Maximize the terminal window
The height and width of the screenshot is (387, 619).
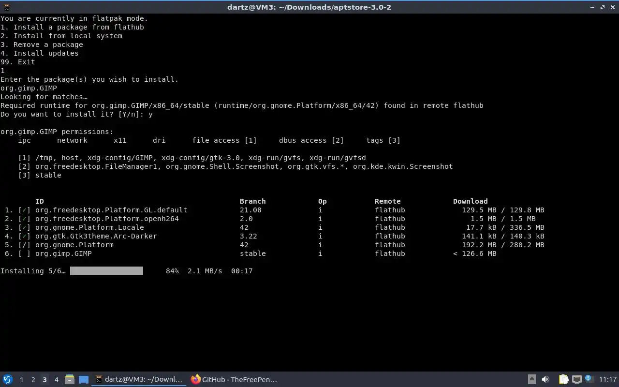(x=603, y=7)
